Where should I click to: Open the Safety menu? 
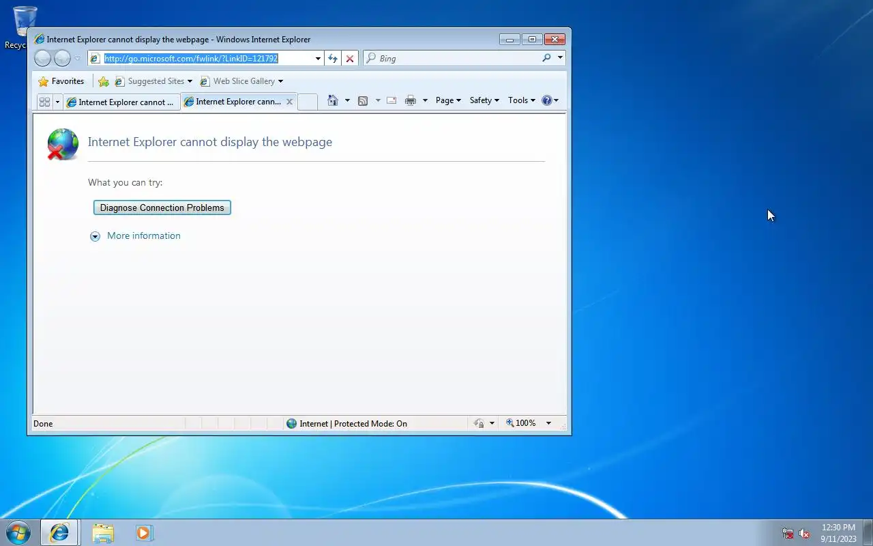click(x=484, y=100)
